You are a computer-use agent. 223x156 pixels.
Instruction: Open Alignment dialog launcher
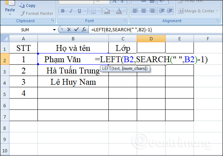click(x=218, y=20)
